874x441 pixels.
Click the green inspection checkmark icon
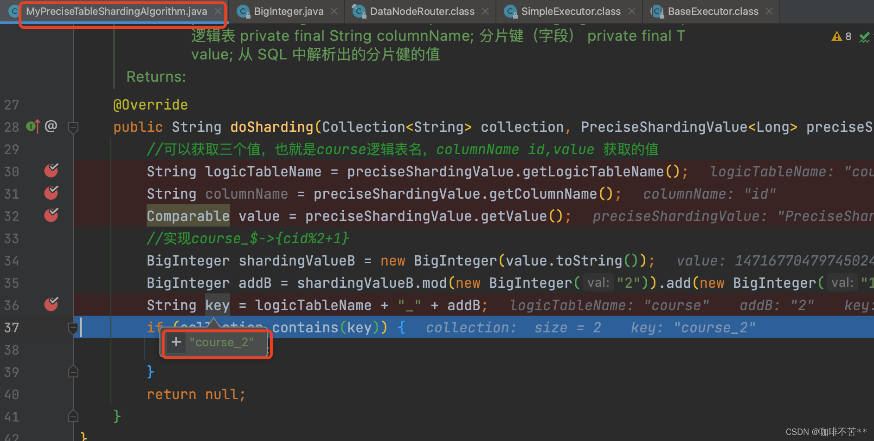pos(864,37)
